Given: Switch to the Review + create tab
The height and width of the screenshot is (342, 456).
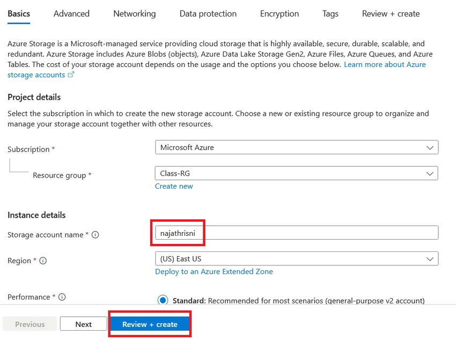Looking at the screenshot, I should click(390, 13).
